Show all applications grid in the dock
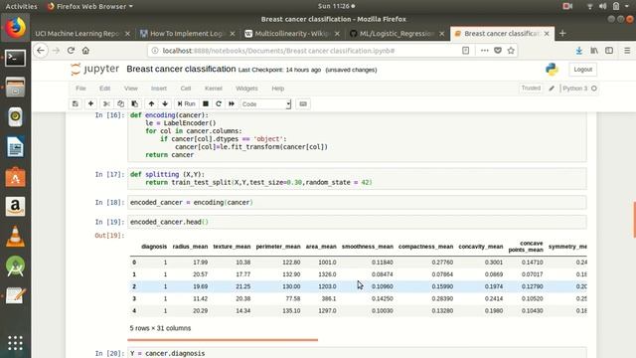This screenshot has height=358, width=636. point(16,343)
